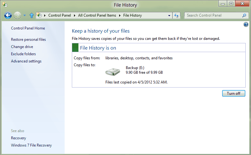Go up one level with Up arrow
251x155 pixels.
tap(32, 15)
